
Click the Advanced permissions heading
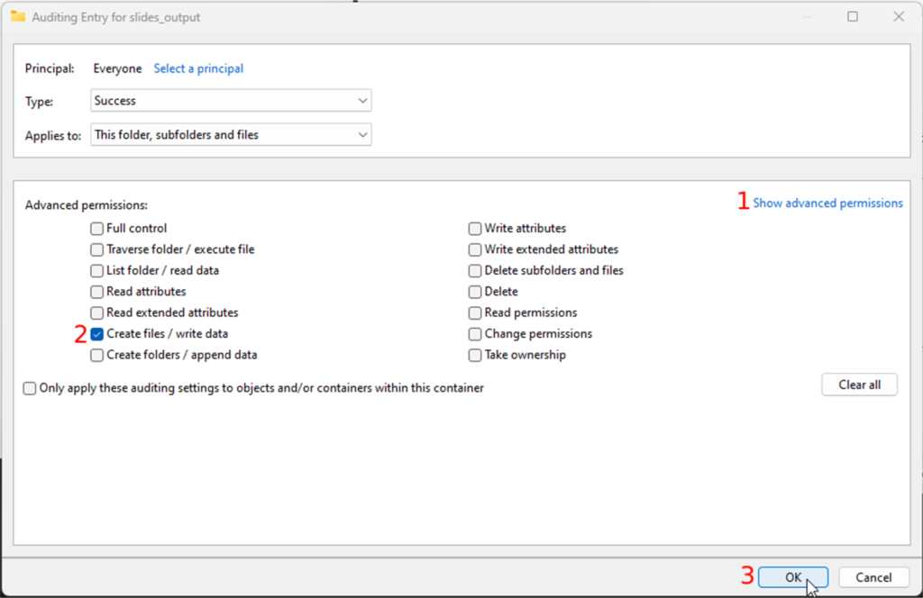point(86,205)
